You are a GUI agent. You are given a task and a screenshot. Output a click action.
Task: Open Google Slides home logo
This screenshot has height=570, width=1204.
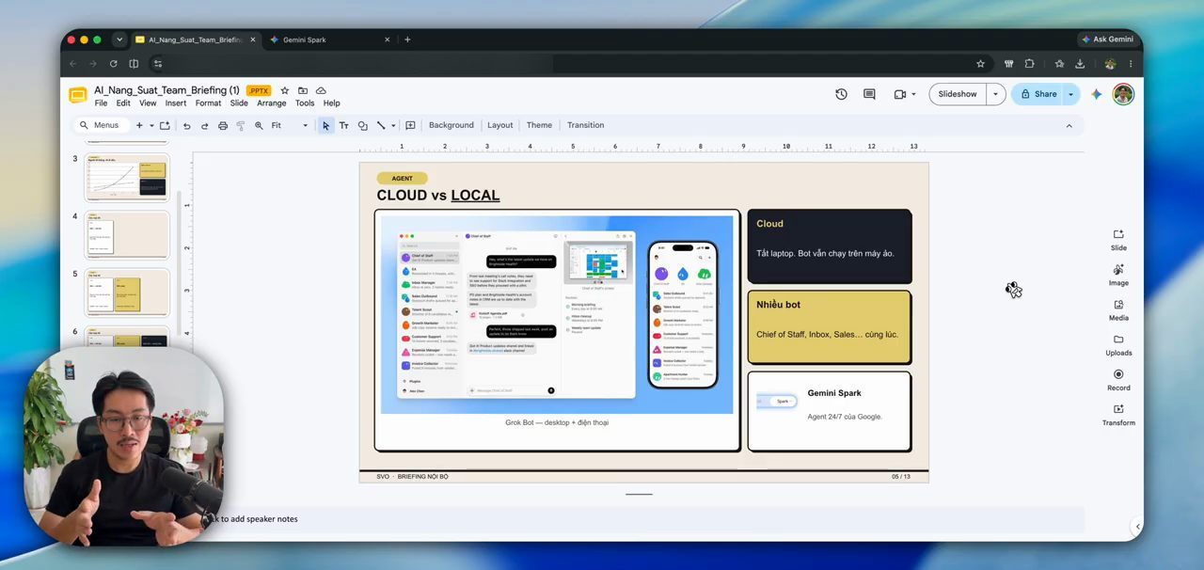[78, 95]
